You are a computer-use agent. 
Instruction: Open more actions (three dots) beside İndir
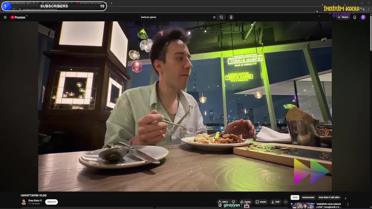coord(286,202)
